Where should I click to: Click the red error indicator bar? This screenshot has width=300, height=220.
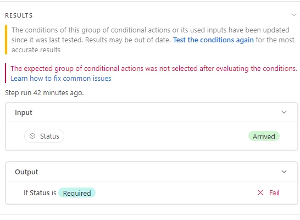coord(5,73)
